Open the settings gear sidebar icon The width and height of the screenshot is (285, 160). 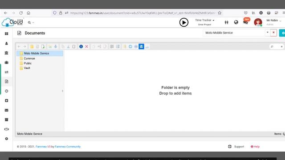coord(7,139)
